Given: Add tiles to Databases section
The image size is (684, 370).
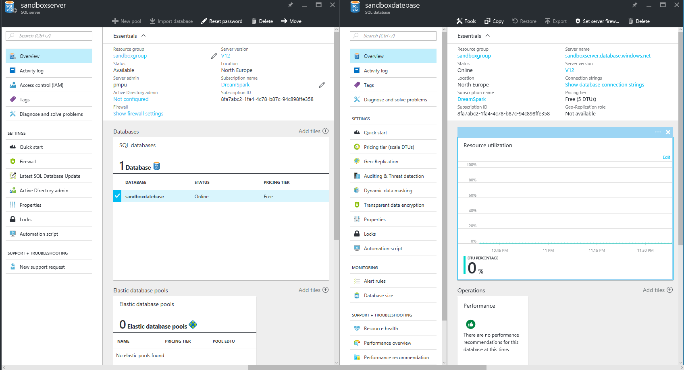Looking at the screenshot, I should (314, 131).
